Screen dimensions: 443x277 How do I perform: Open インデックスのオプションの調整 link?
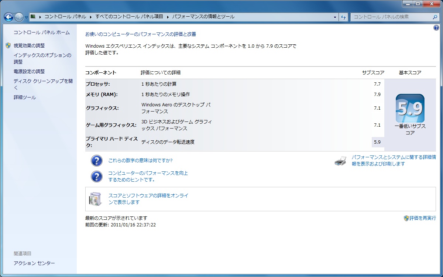point(42,58)
